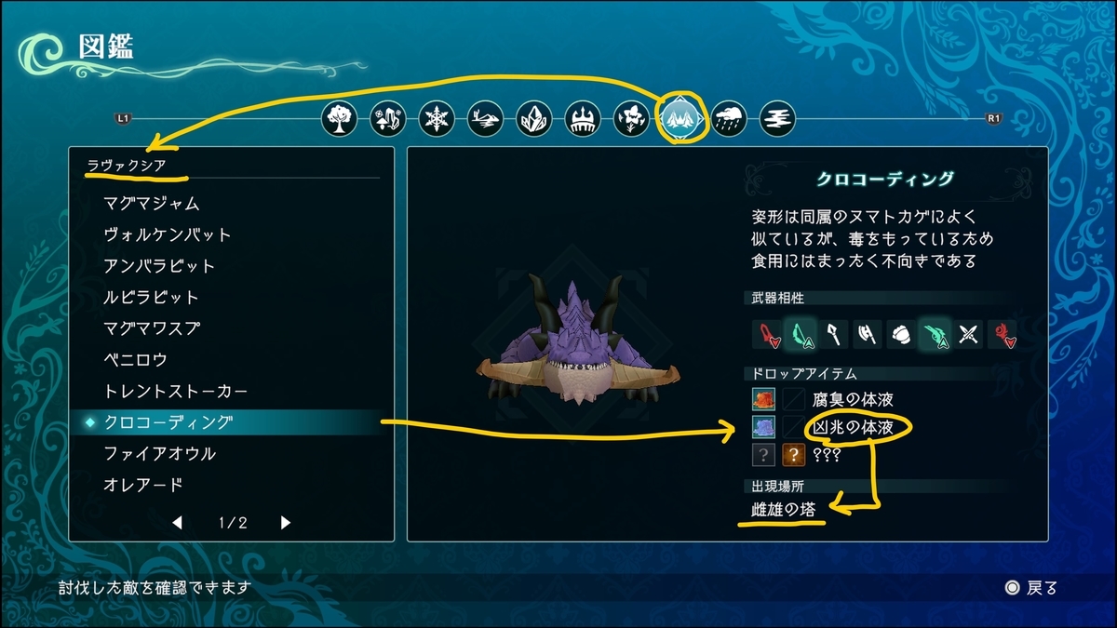The image size is (1117, 628).
Task: Choose the rain cloud region icon
Action: coord(729,119)
